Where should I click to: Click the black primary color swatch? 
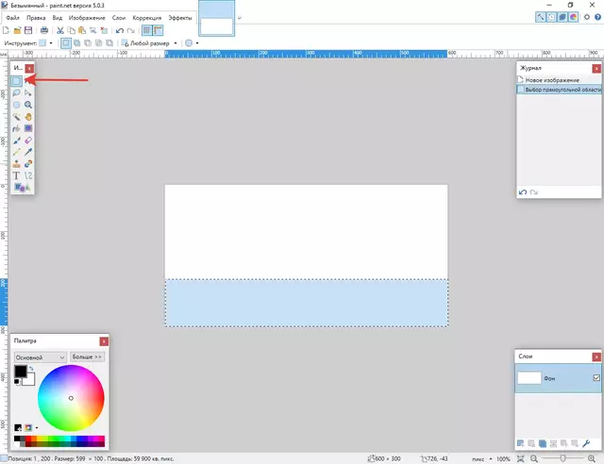[x=20, y=372]
